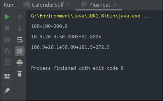
Task: Click the 100+100=200.0 output line
Action: click(49, 26)
